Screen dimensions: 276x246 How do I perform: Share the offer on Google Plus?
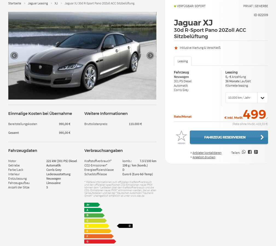[256, 152]
